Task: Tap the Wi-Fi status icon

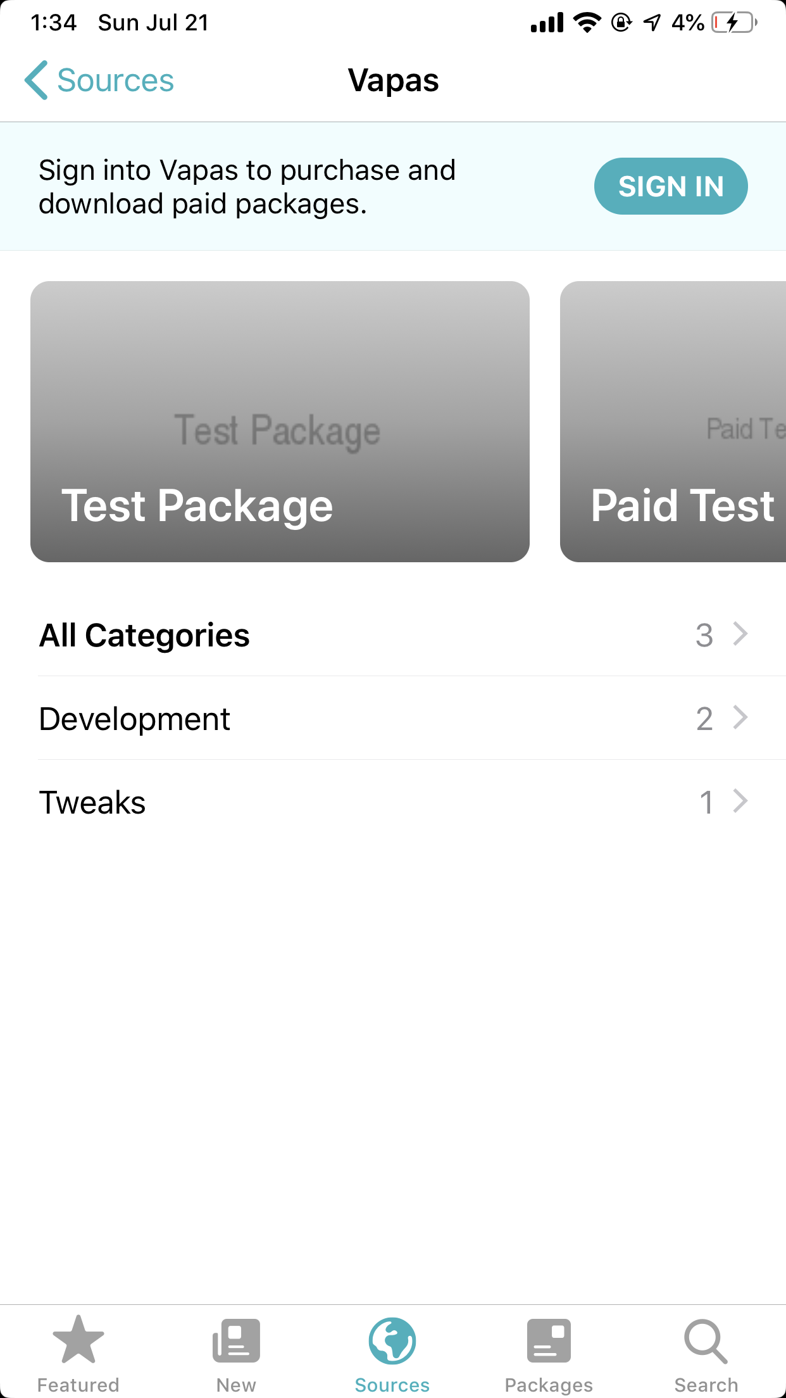Action: (587, 23)
